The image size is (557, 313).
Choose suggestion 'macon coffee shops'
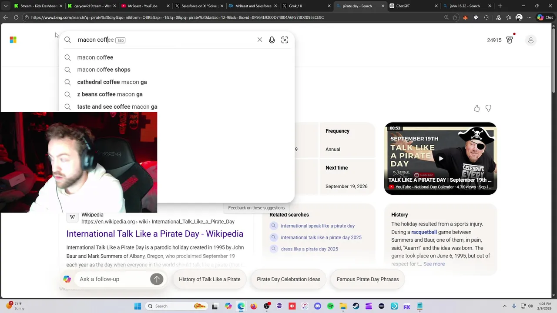pyautogui.click(x=177, y=70)
